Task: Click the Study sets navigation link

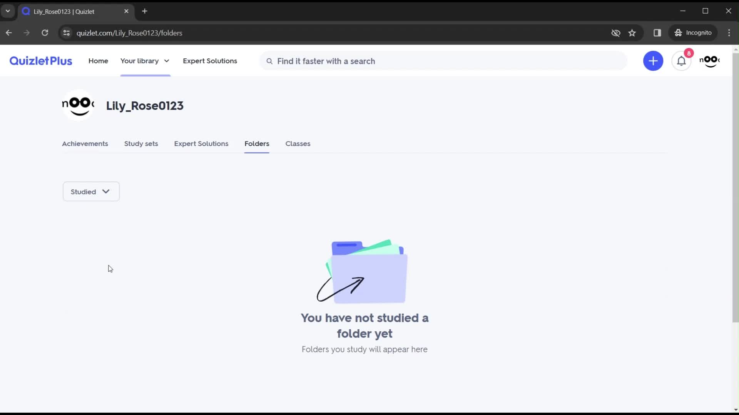Action: coord(141,143)
